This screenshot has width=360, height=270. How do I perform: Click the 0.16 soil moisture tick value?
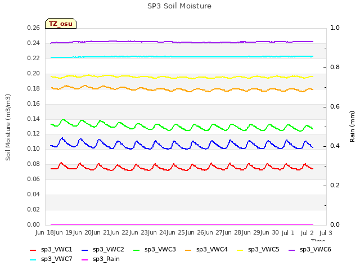click(x=34, y=103)
